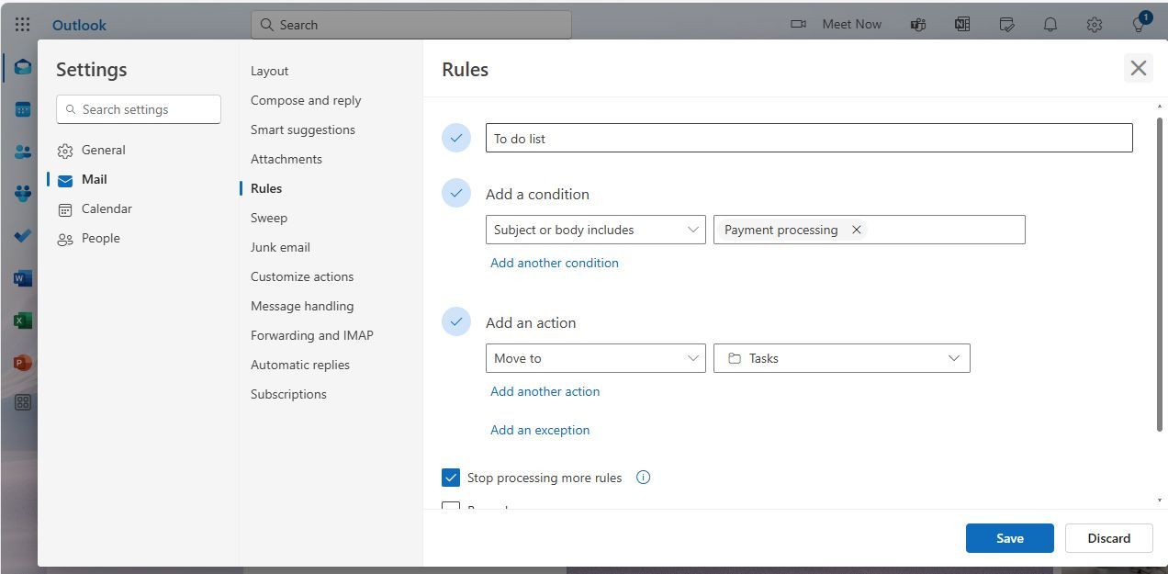Open notifications via the bell icon
The width and height of the screenshot is (1168, 574).
(x=1050, y=24)
